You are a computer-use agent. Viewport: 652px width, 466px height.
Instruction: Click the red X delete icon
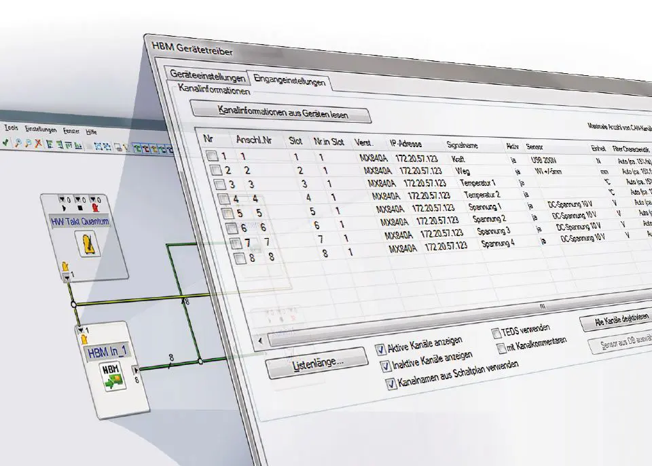(38, 143)
